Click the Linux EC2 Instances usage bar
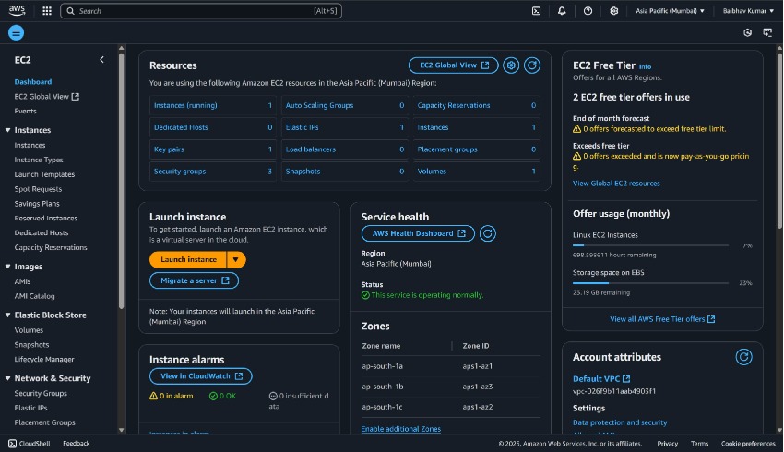Viewport: 784px width, 452px height. [x=650, y=245]
